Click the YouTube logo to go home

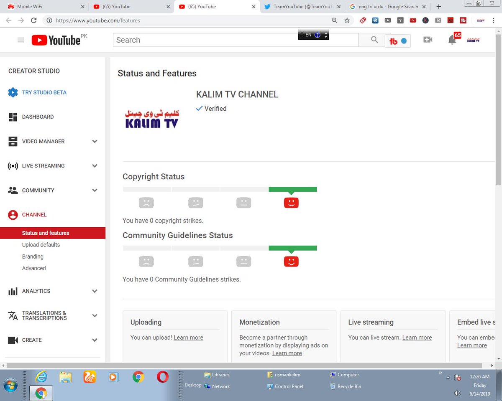[x=56, y=40]
